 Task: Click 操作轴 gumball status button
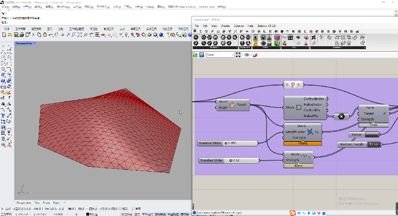coord(185,214)
